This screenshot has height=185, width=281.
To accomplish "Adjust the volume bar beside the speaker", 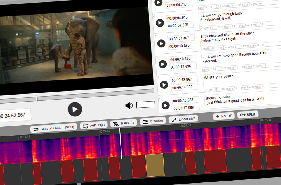I will [x=146, y=104].
